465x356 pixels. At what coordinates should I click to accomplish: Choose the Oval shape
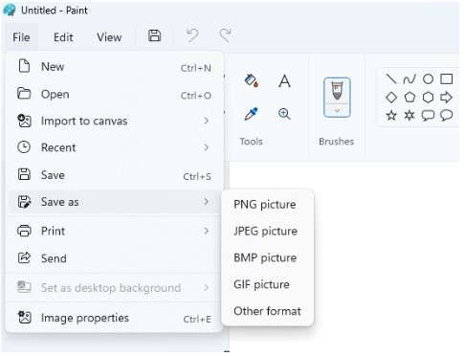[428, 78]
